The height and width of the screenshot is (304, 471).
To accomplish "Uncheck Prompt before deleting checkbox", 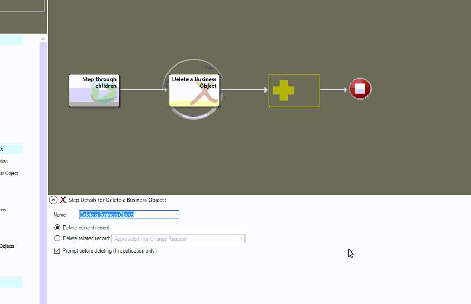I will [x=57, y=251].
